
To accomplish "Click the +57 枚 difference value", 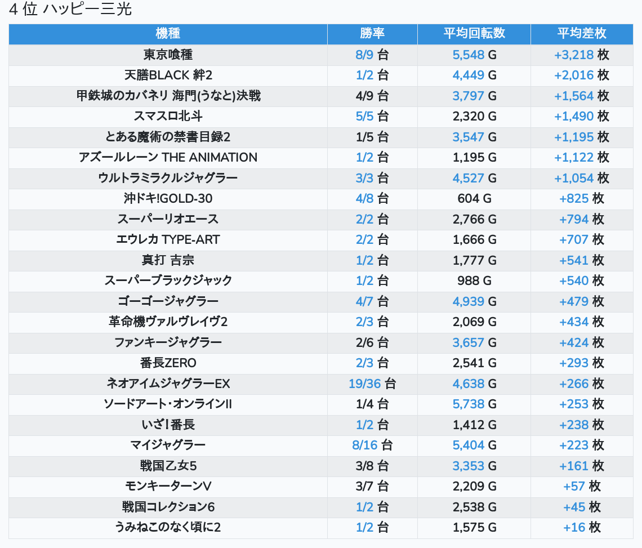I will [x=582, y=487].
